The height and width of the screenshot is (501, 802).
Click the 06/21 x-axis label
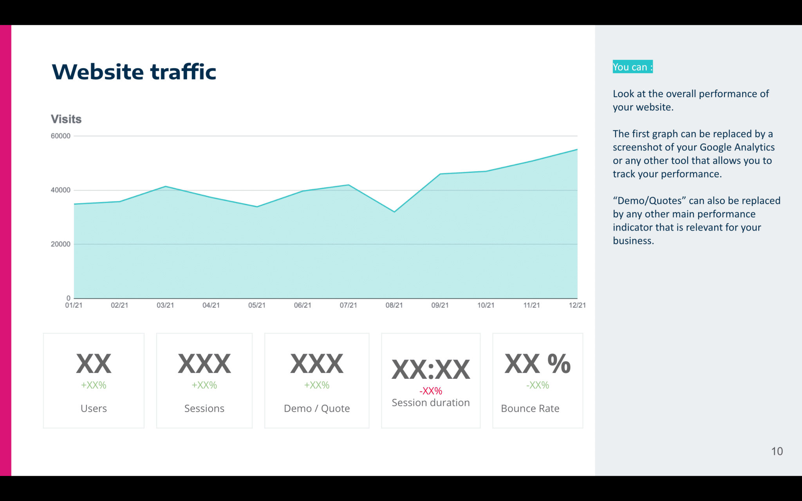coord(303,305)
